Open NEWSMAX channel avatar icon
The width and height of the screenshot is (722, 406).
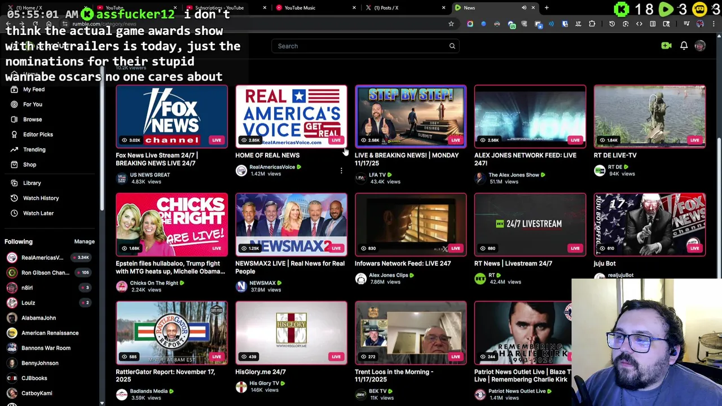241,286
